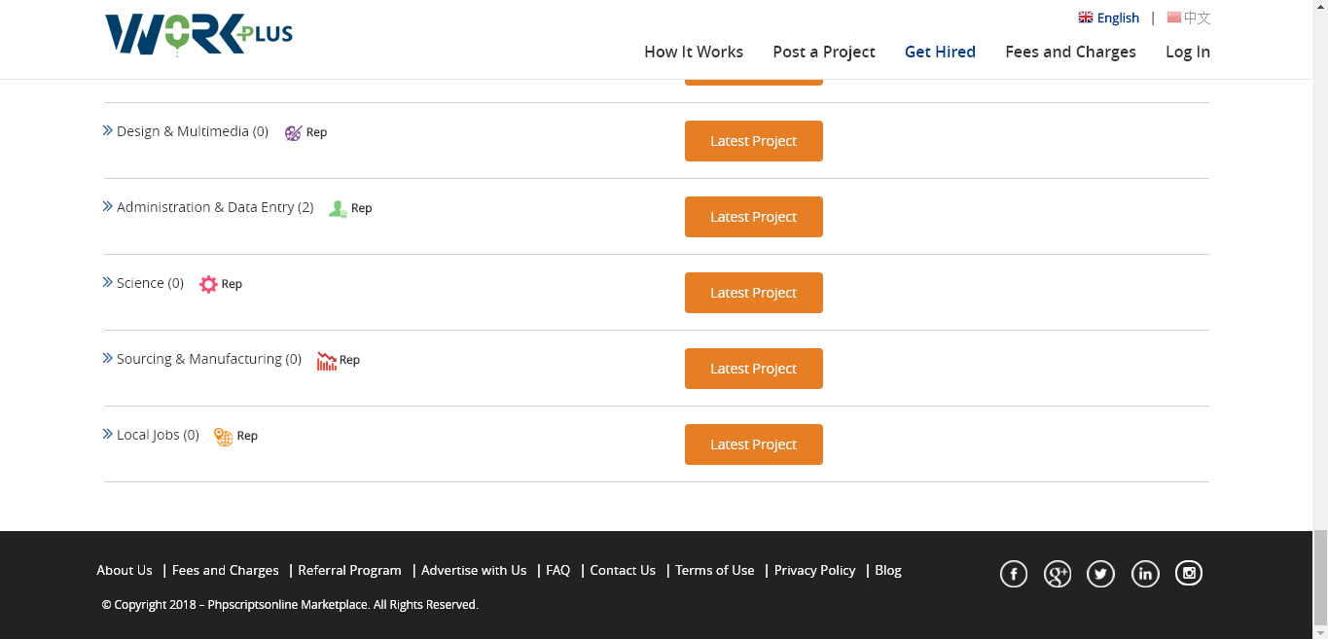This screenshot has height=639, width=1328.
Task: Open the Referral Program footer link
Action: coord(349,571)
